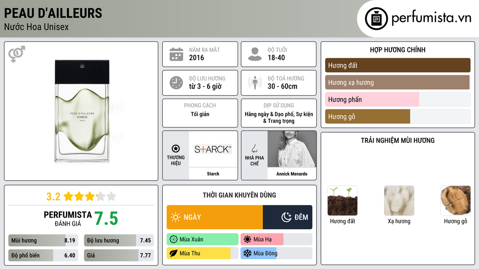Click the leaf icon for Mùa Thu
479x269 pixels.
pyautogui.click(x=174, y=253)
